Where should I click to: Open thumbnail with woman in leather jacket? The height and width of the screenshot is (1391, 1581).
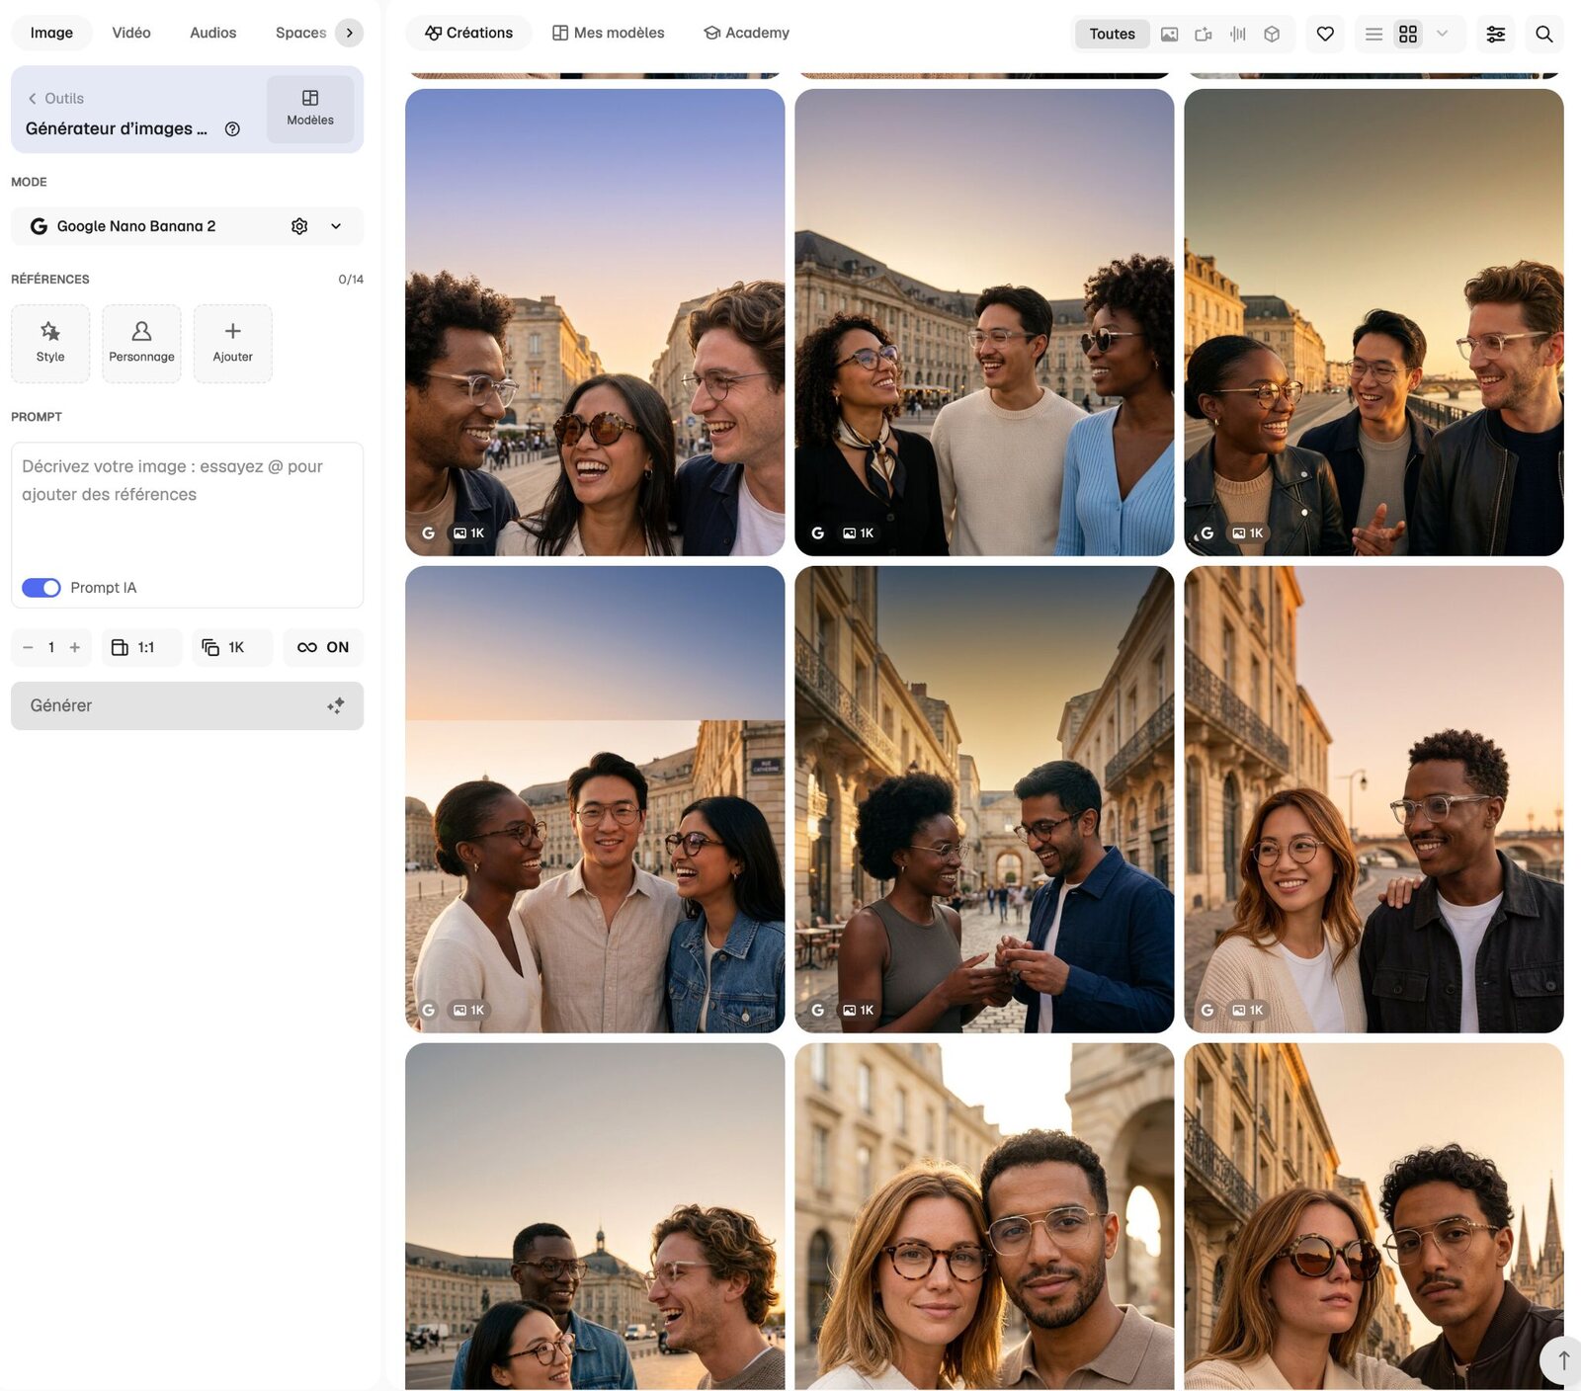pyautogui.click(x=1373, y=322)
